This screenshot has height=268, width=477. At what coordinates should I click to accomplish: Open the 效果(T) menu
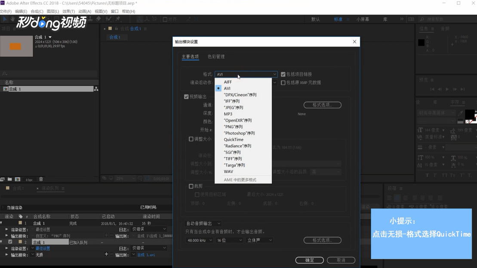68,11
